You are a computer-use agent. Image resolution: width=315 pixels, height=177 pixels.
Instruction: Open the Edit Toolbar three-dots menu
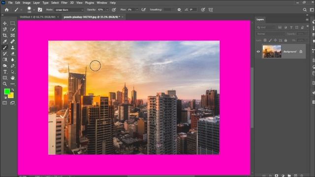[x=12, y=84]
